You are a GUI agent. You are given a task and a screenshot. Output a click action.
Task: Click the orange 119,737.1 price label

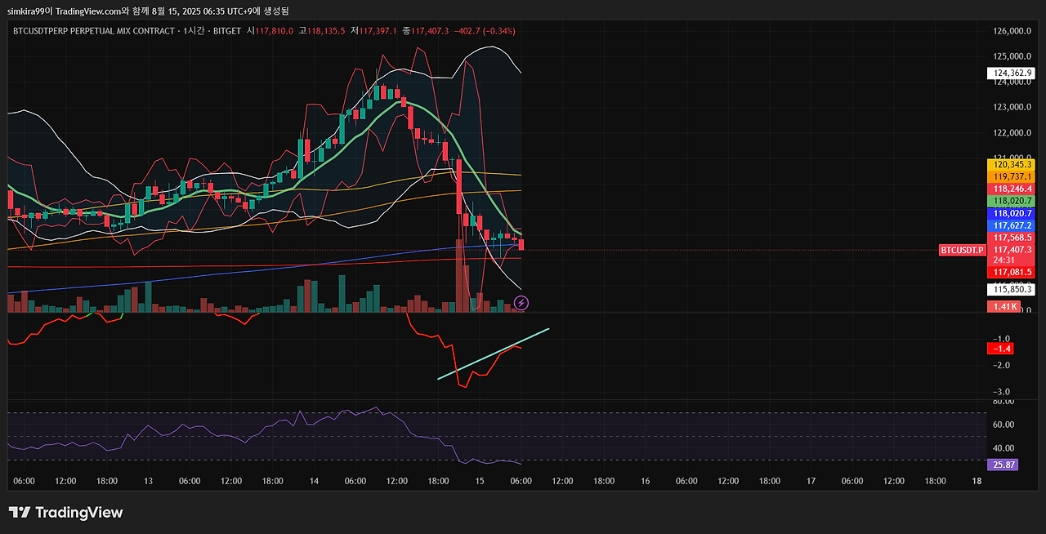click(x=1012, y=176)
